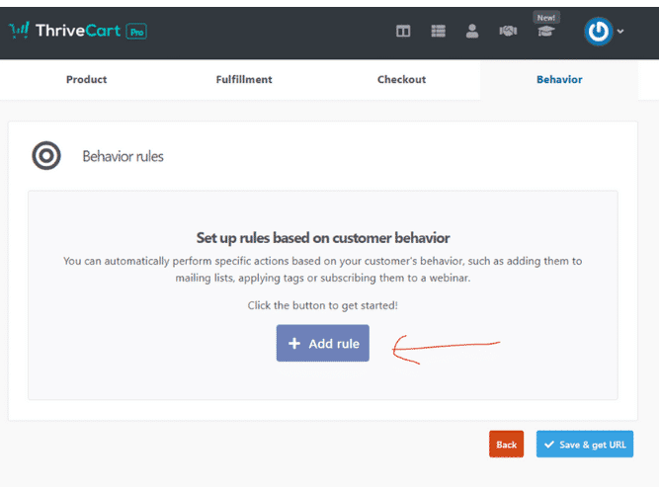Image resolution: width=659 pixels, height=494 pixels.
Task: Open the dashboard columns icon
Action: [403, 31]
